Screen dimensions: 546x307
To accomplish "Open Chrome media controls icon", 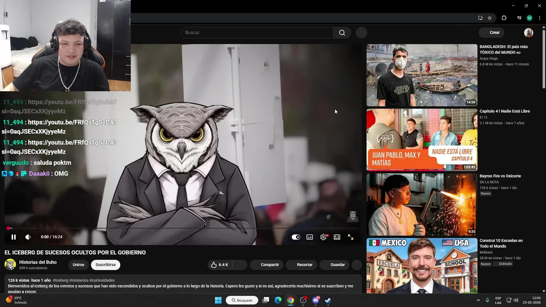I will (x=519, y=18).
